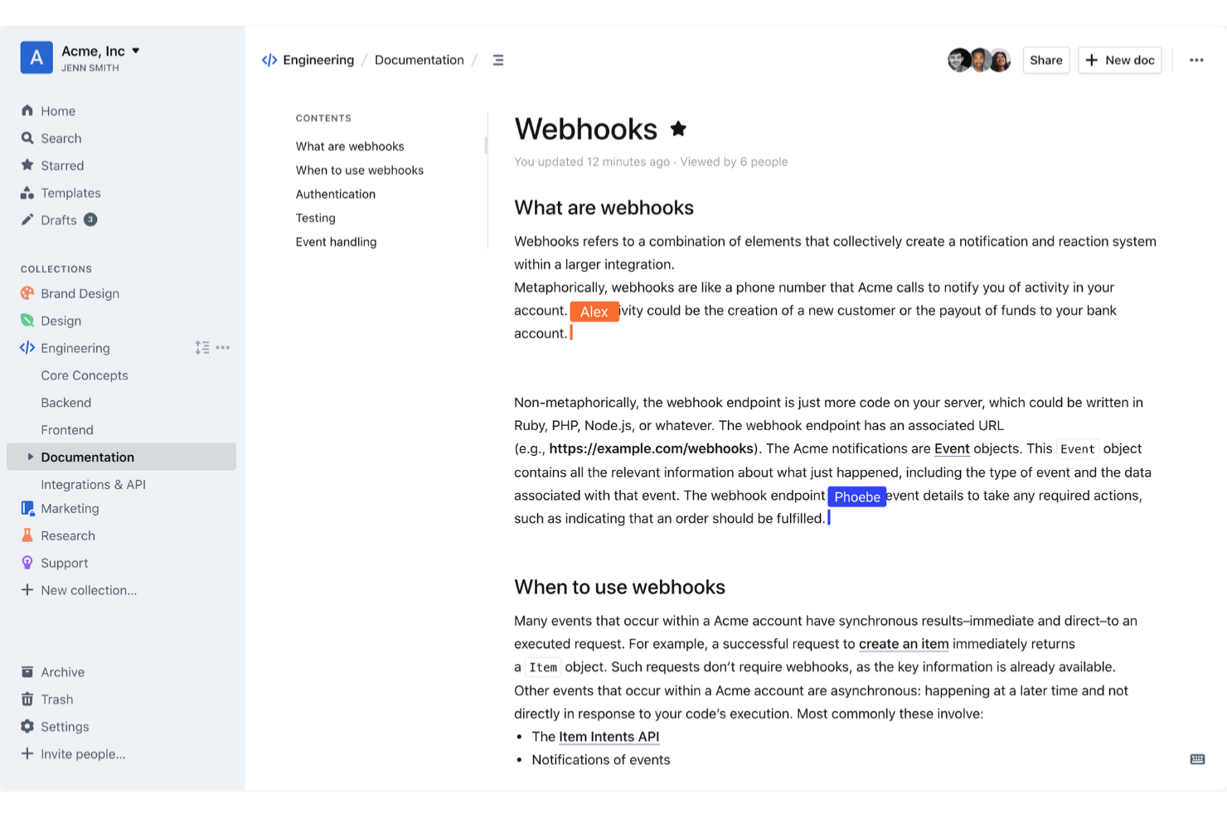Click the Templates sidebar icon
This screenshot has height=818, width=1227.
click(x=27, y=192)
